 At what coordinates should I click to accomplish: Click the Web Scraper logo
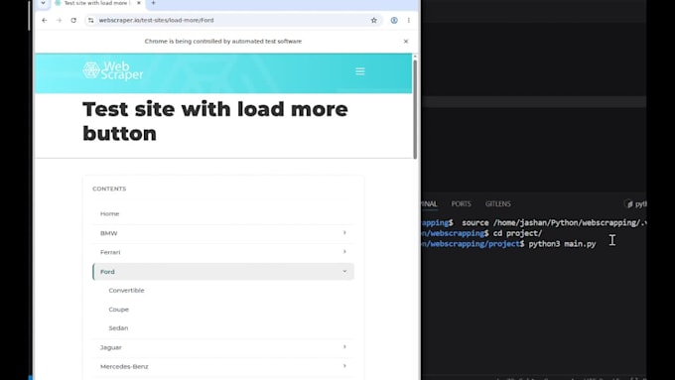tap(113, 71)
